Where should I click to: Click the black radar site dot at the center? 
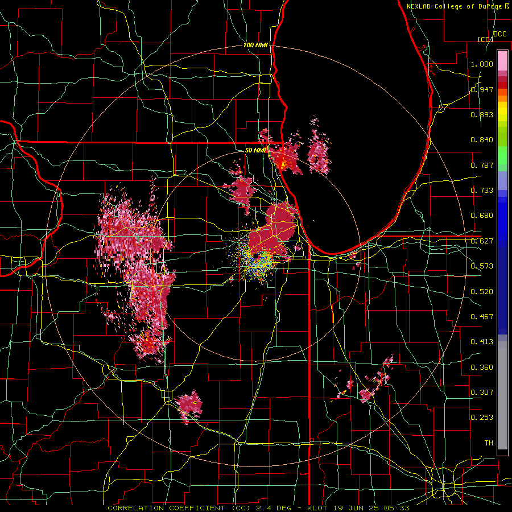point(256,255)
